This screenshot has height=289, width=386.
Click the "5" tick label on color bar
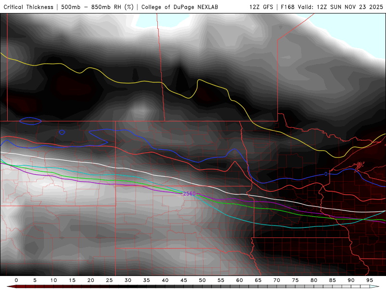[35, 280]
